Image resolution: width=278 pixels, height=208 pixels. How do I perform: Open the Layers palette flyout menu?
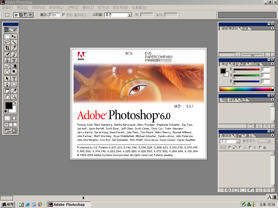pos(272,135)
